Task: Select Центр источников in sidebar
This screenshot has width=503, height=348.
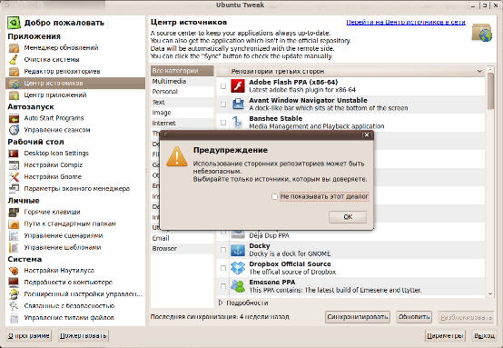Action: pos(75,84)
